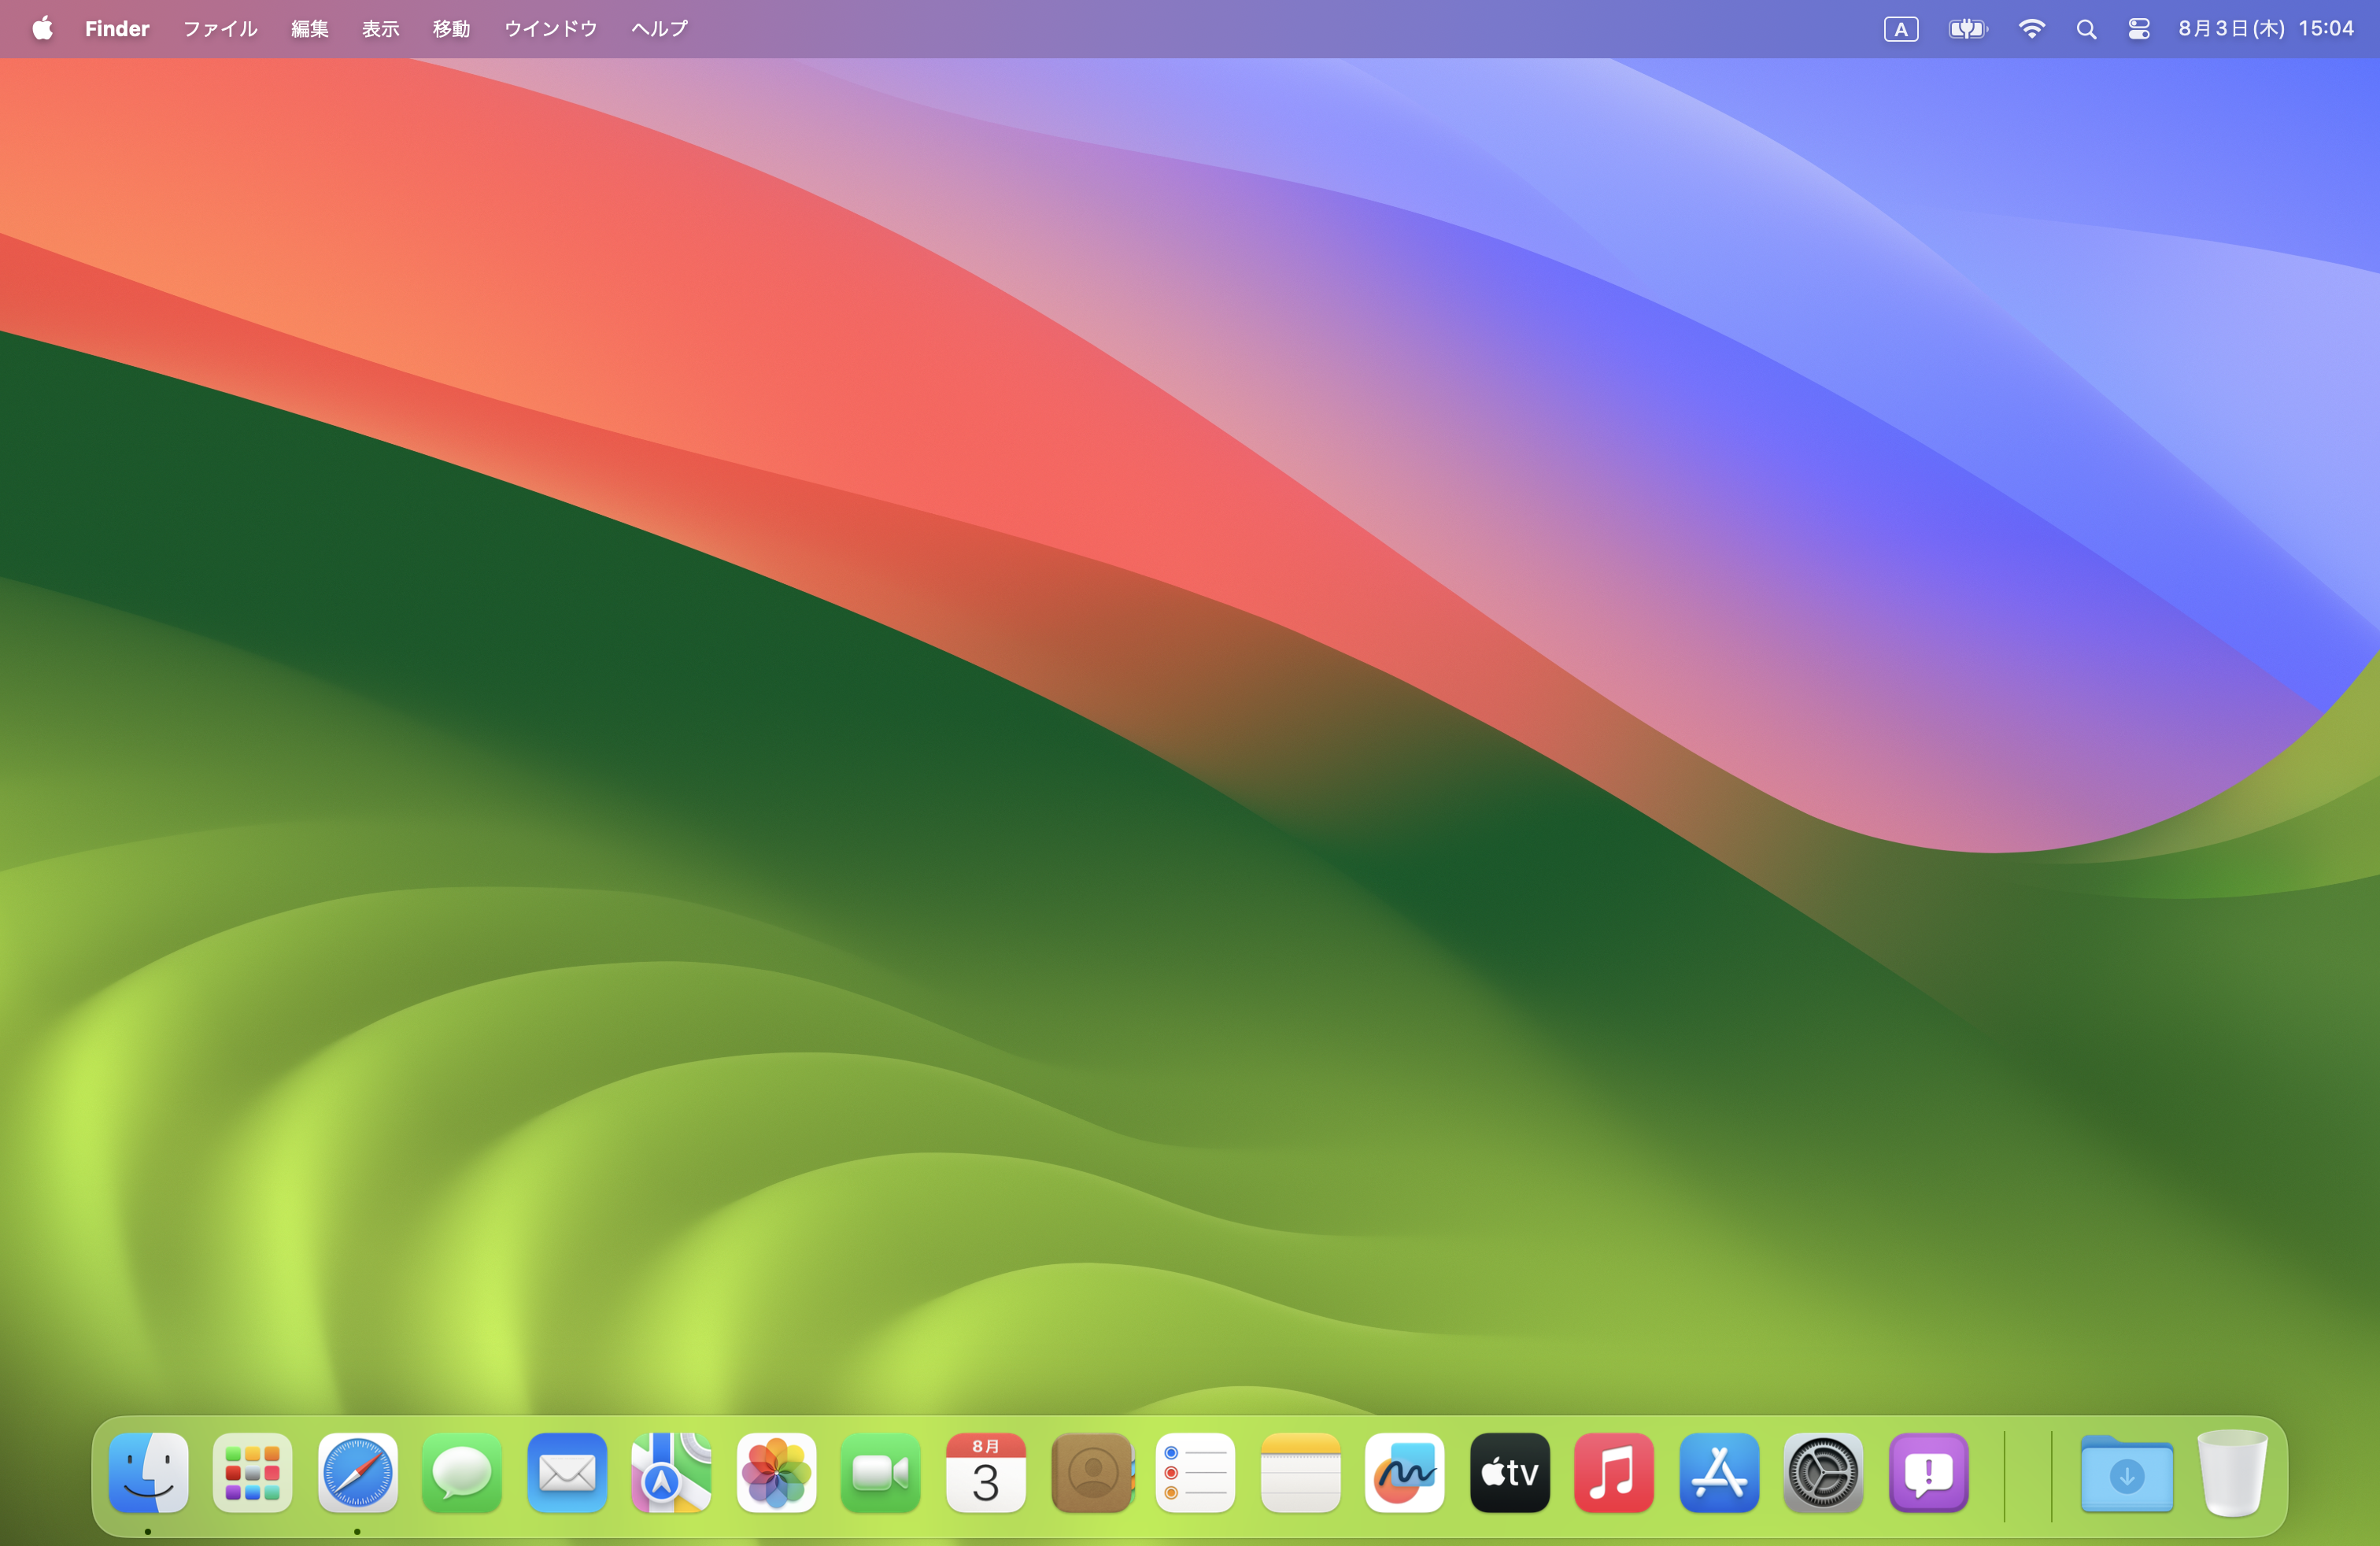Image resolution: width=2380 pixels, height=1546 pixels.
Task: Start FaceTime from the Dock
Action: [x=880, y=1473]
